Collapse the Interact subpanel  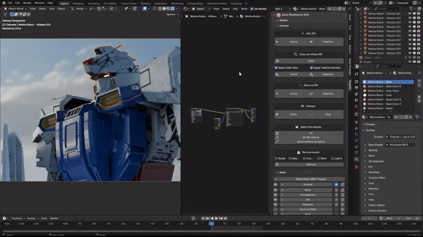pos(277,26)
